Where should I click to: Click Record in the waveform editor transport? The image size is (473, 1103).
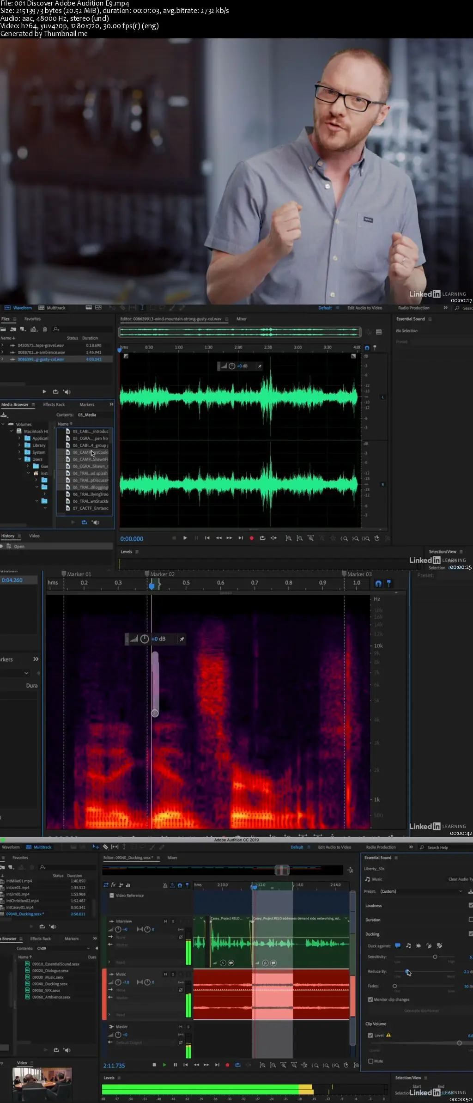point(252,538)
